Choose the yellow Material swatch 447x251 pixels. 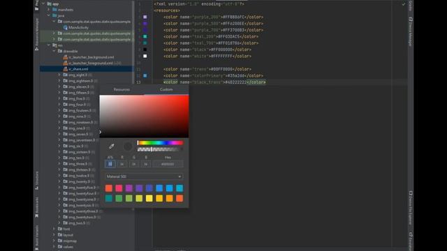(x=149, y=198)
